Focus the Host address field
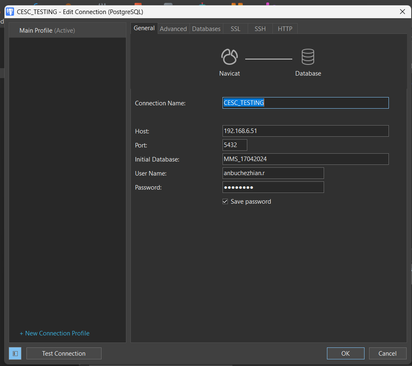This screenshot has height=366, width=412. tap(305, 131)
